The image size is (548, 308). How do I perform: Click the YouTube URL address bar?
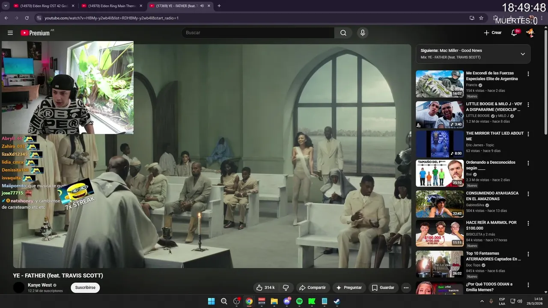253,18
